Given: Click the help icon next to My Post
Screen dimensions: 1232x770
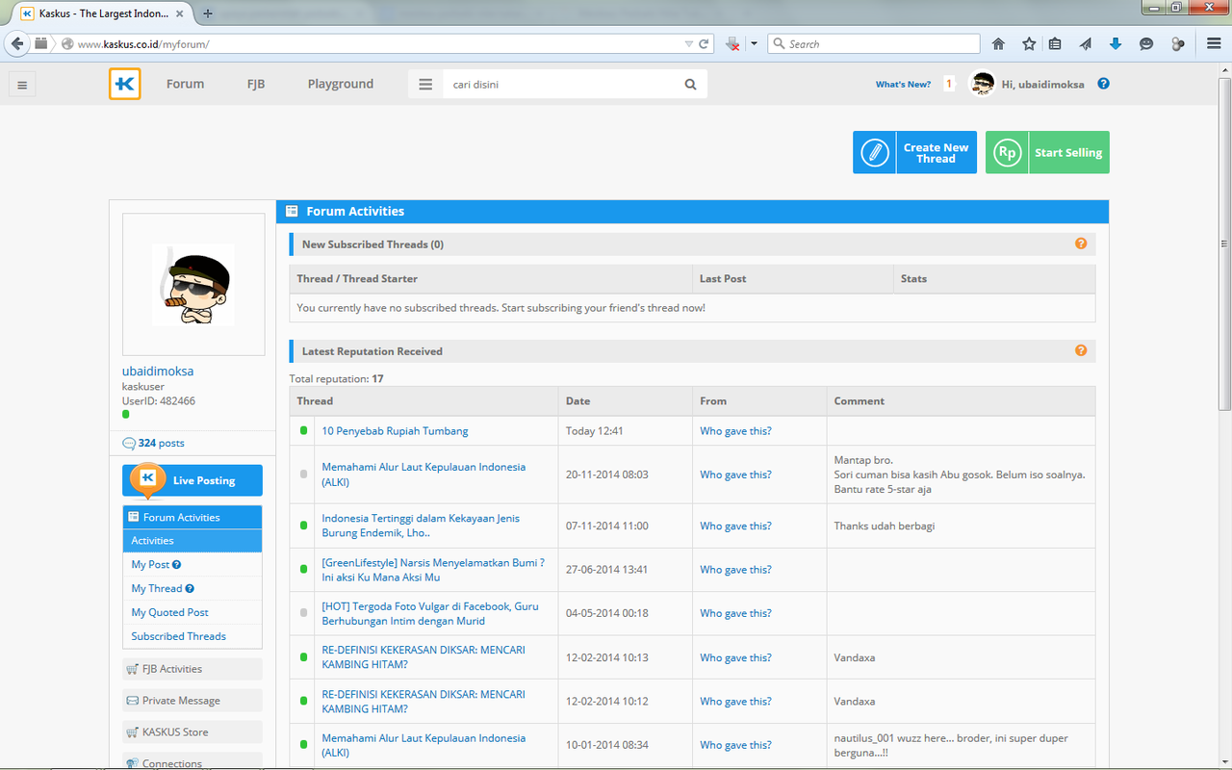Looking at the screenshot, I should click(177, 565).
